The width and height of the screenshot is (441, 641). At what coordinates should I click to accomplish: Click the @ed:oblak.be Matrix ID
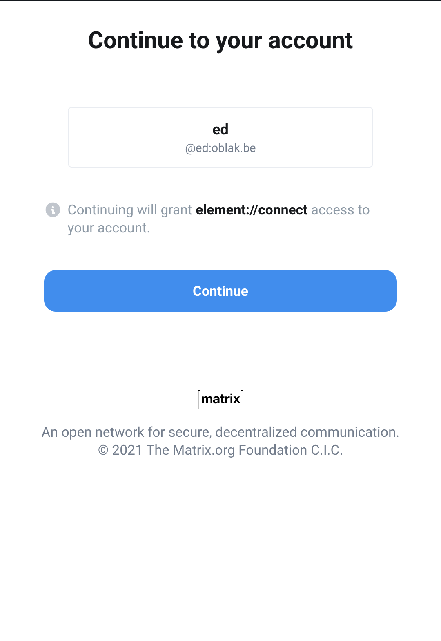(220, 148)
